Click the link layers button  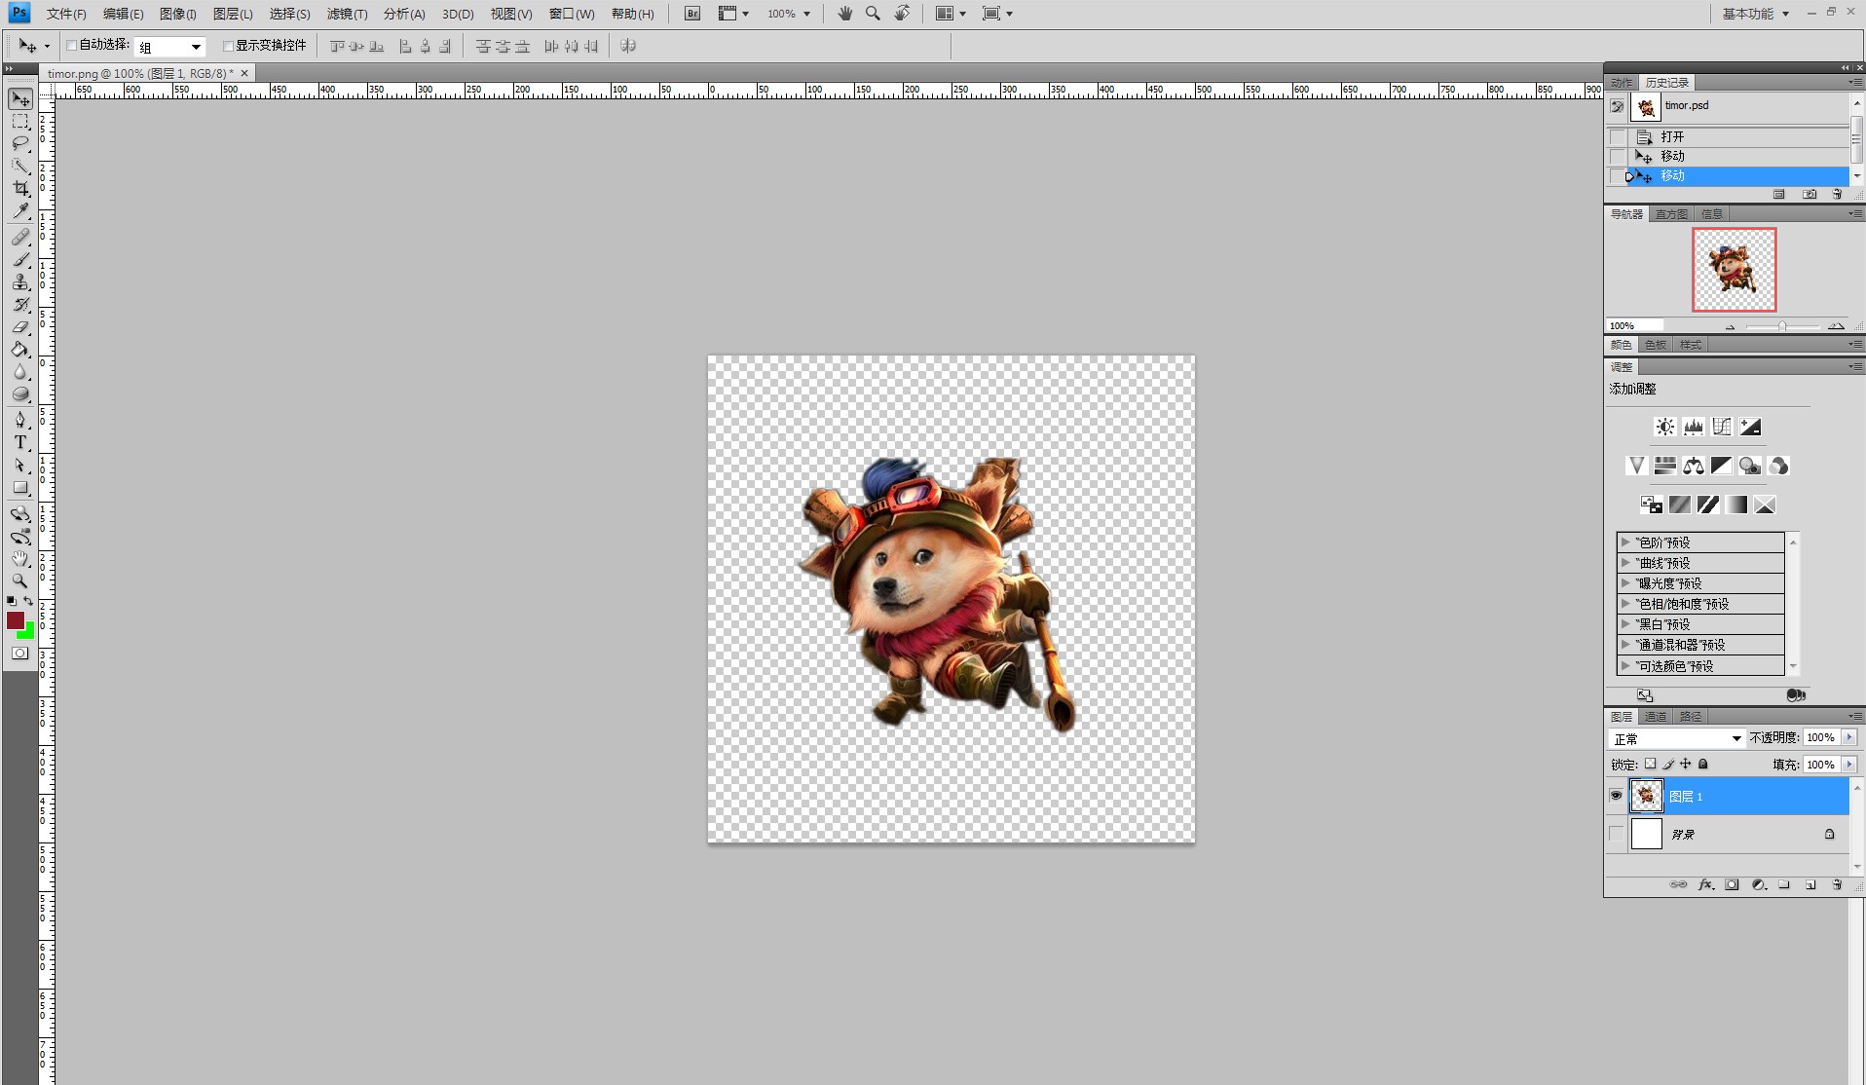coord(1679,885)
